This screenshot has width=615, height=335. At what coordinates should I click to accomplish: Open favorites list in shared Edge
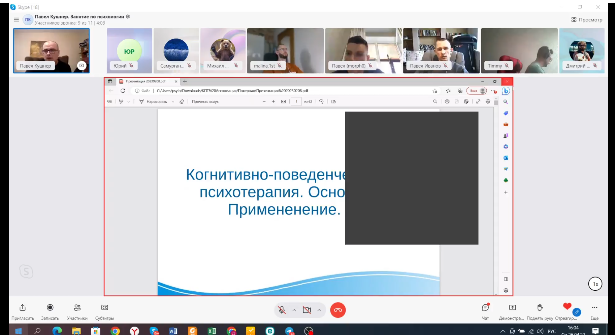(x=448, y=91)
